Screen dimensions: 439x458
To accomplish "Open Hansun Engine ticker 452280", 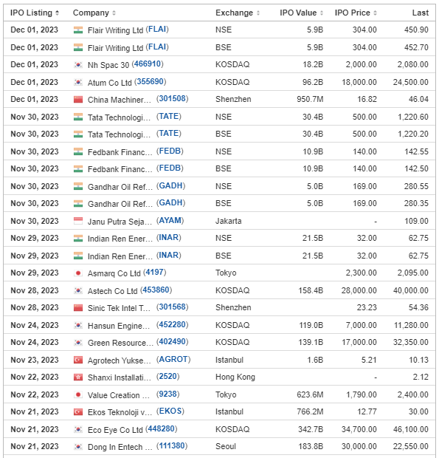I will (x=173, y=325).
